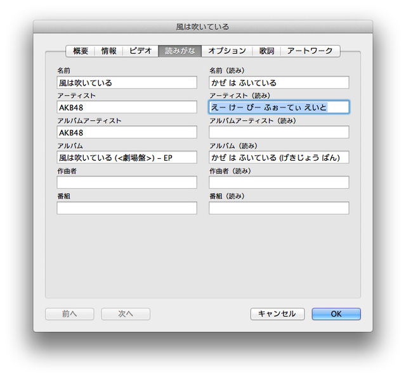Select the ビデオ tab
Screen dimensions: 406x378
pyautogui.click(x=140, y=51)
